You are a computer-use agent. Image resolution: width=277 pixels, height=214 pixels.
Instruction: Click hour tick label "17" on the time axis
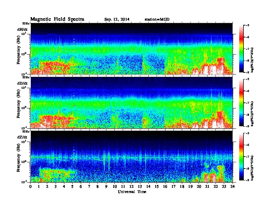point(173,186)
